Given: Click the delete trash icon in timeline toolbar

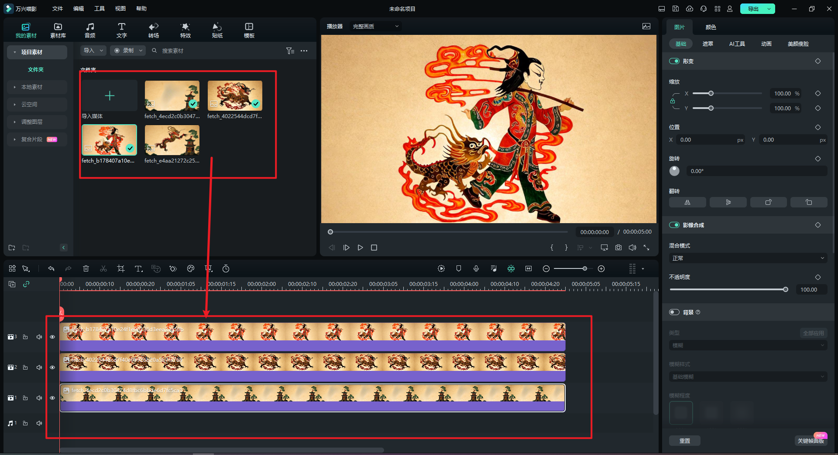Looking at the screenshot, I should tap(86, 269).
